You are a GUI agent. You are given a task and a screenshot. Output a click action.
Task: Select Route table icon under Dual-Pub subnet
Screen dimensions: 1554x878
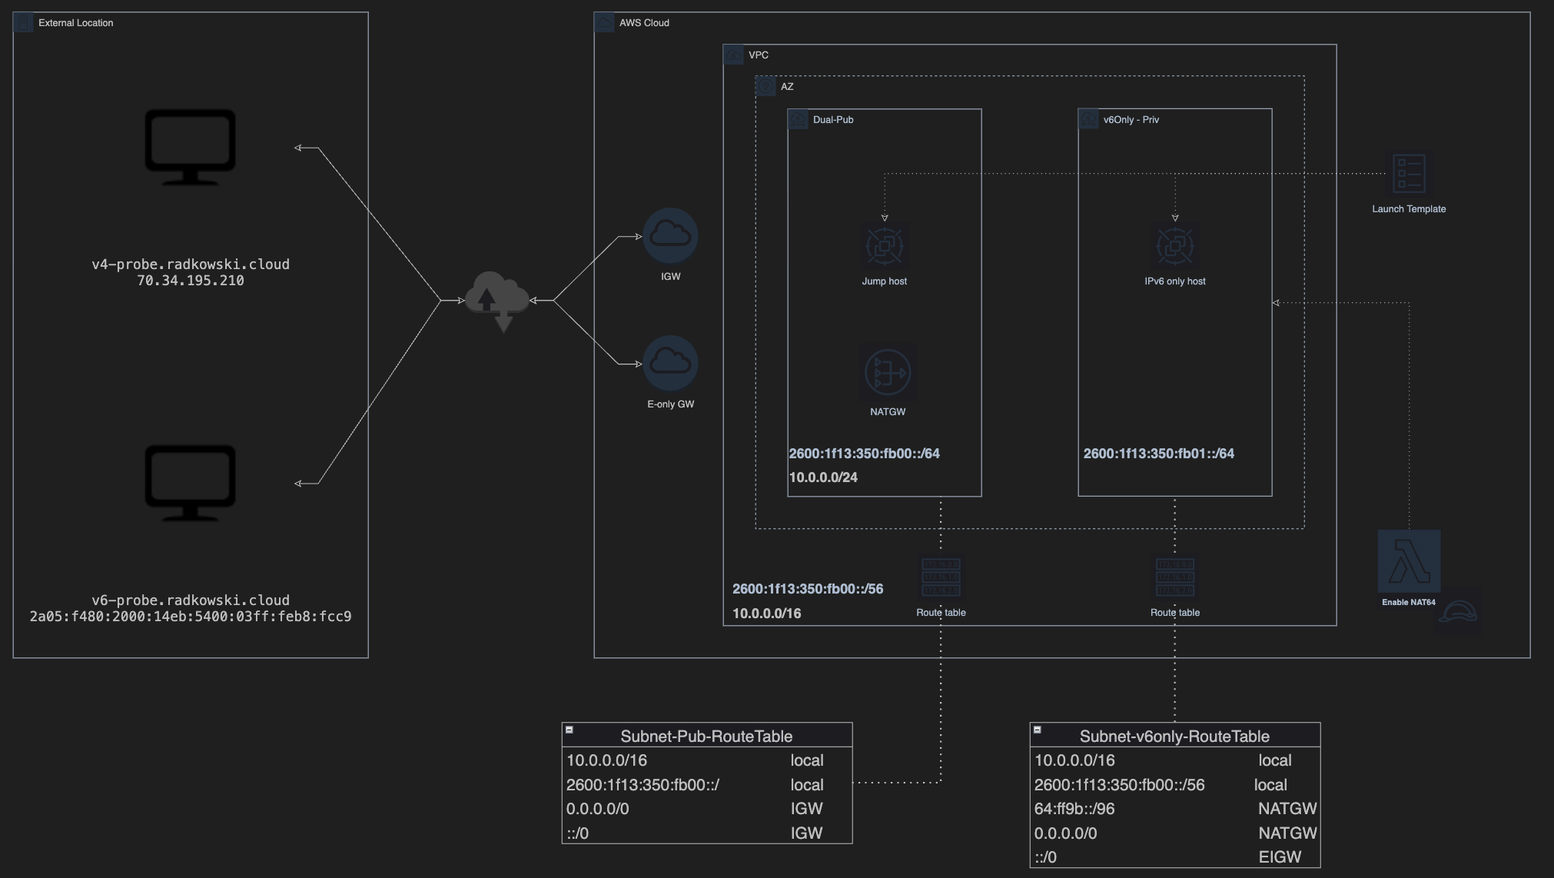click(941, 577)
